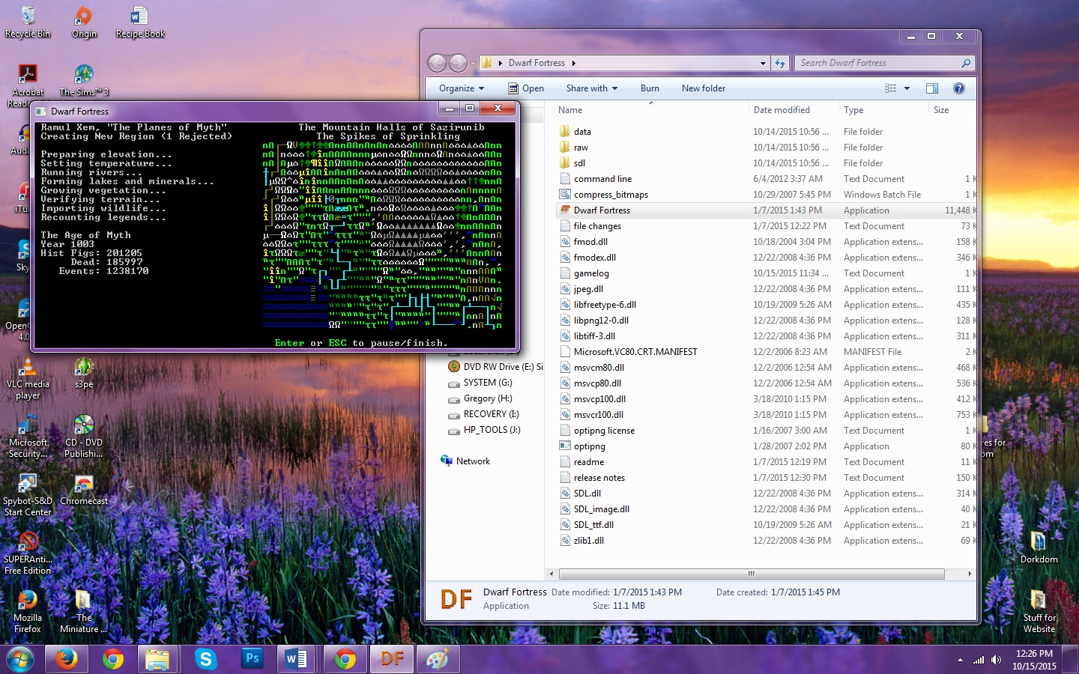Click the horizontal scrollbar in file list
Image resolution: width=1079 pixels, height=674 pixels.
[751, 574]
